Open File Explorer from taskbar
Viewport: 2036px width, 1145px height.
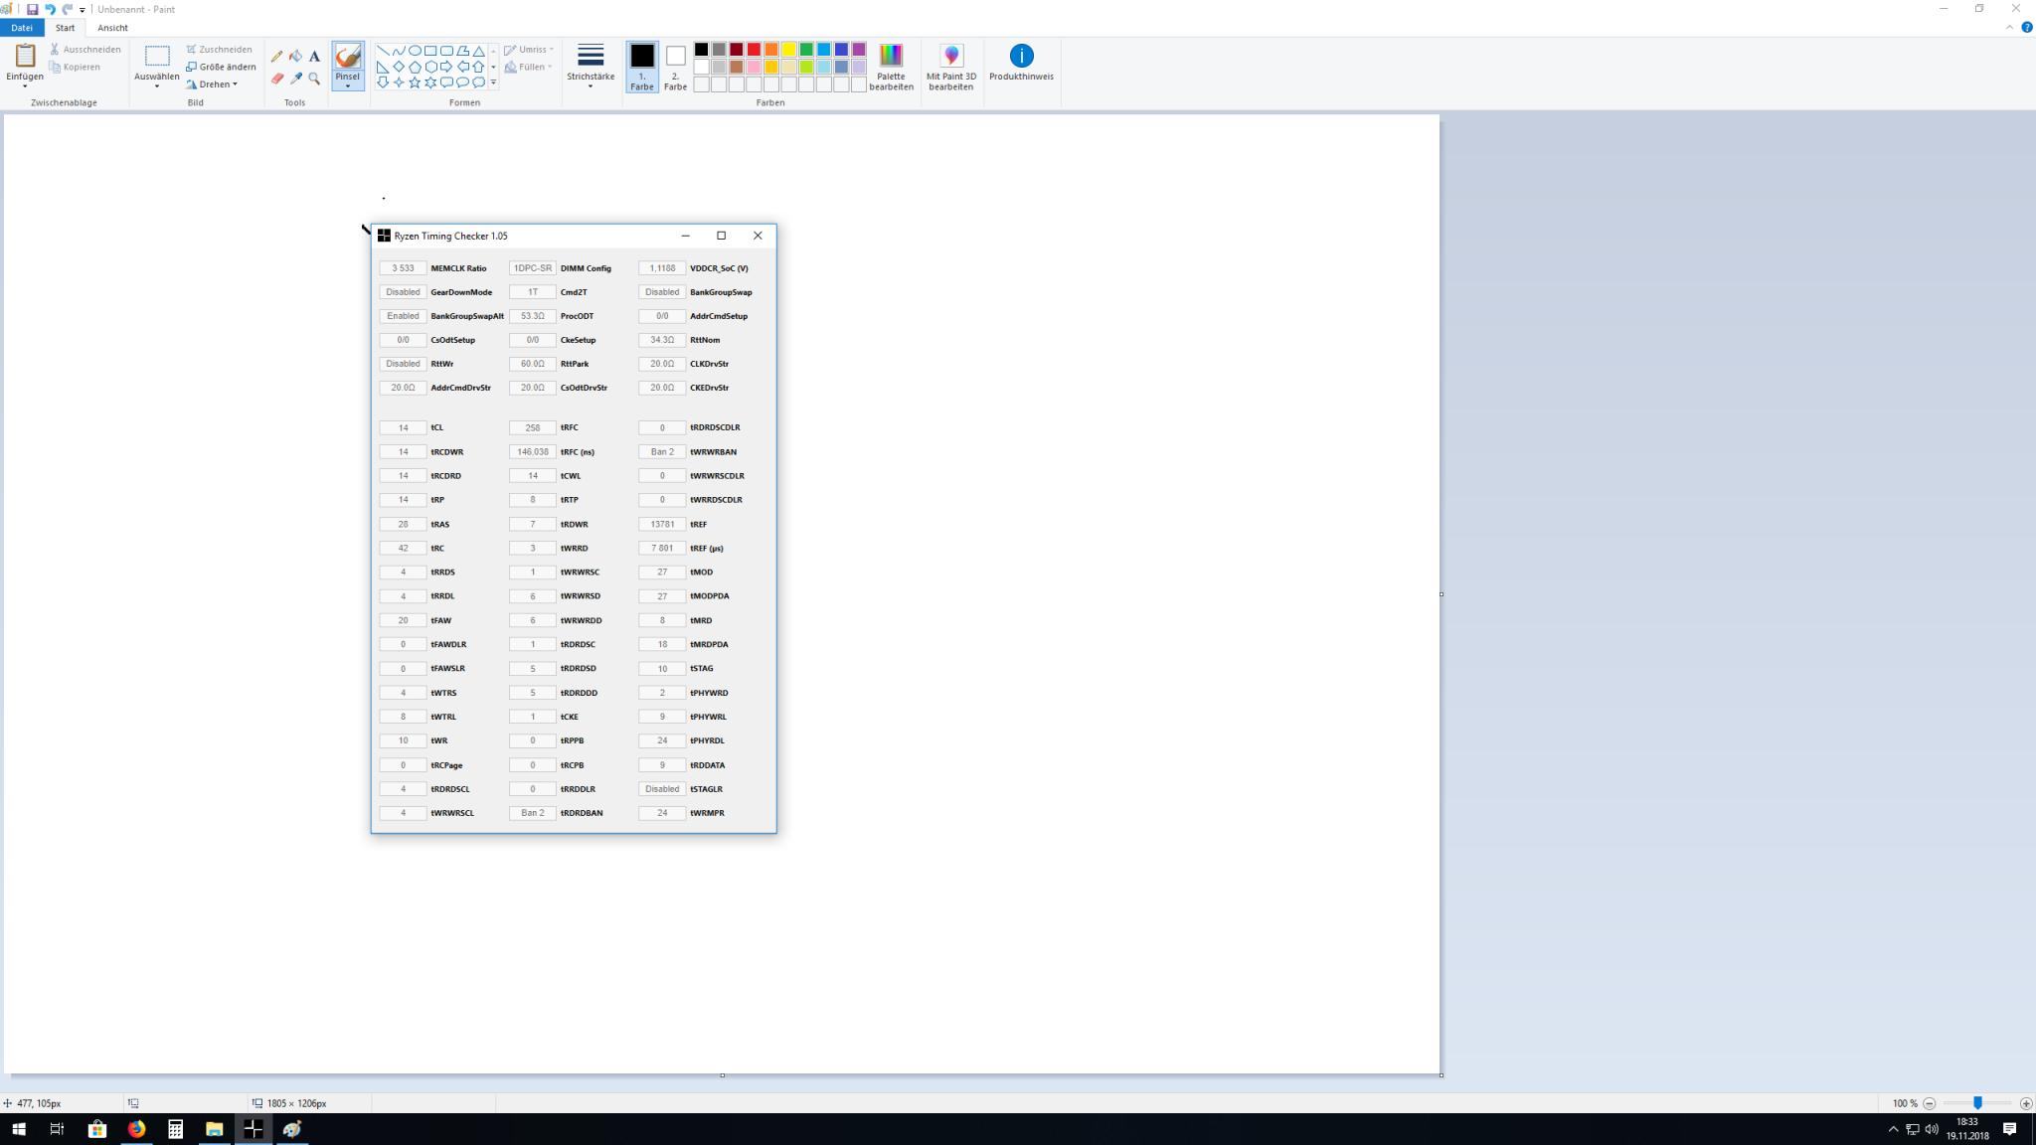[x=214, y=1129]
